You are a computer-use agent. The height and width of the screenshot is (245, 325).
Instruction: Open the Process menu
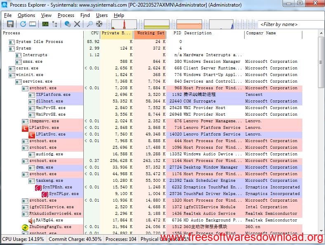tap(66, 15)
